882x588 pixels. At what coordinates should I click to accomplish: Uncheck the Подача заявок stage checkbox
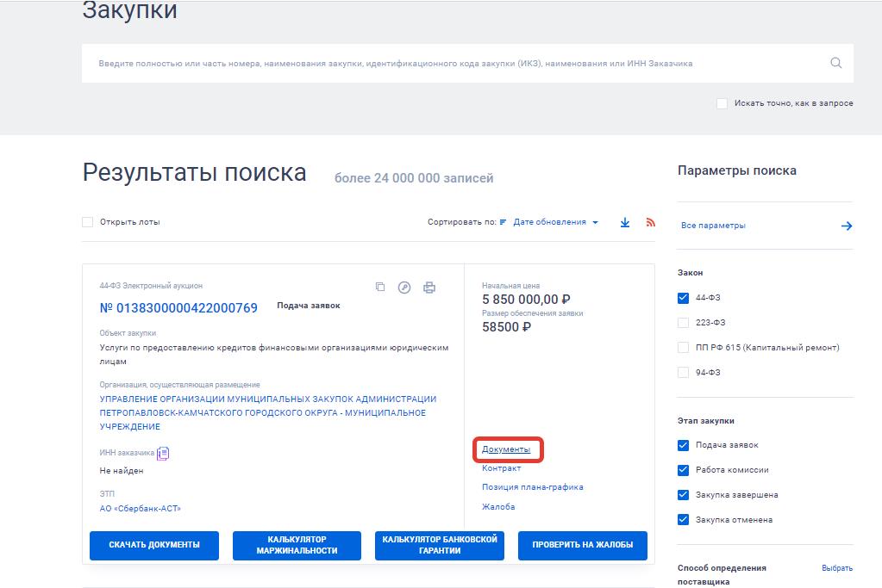click(x=683, y=445)
